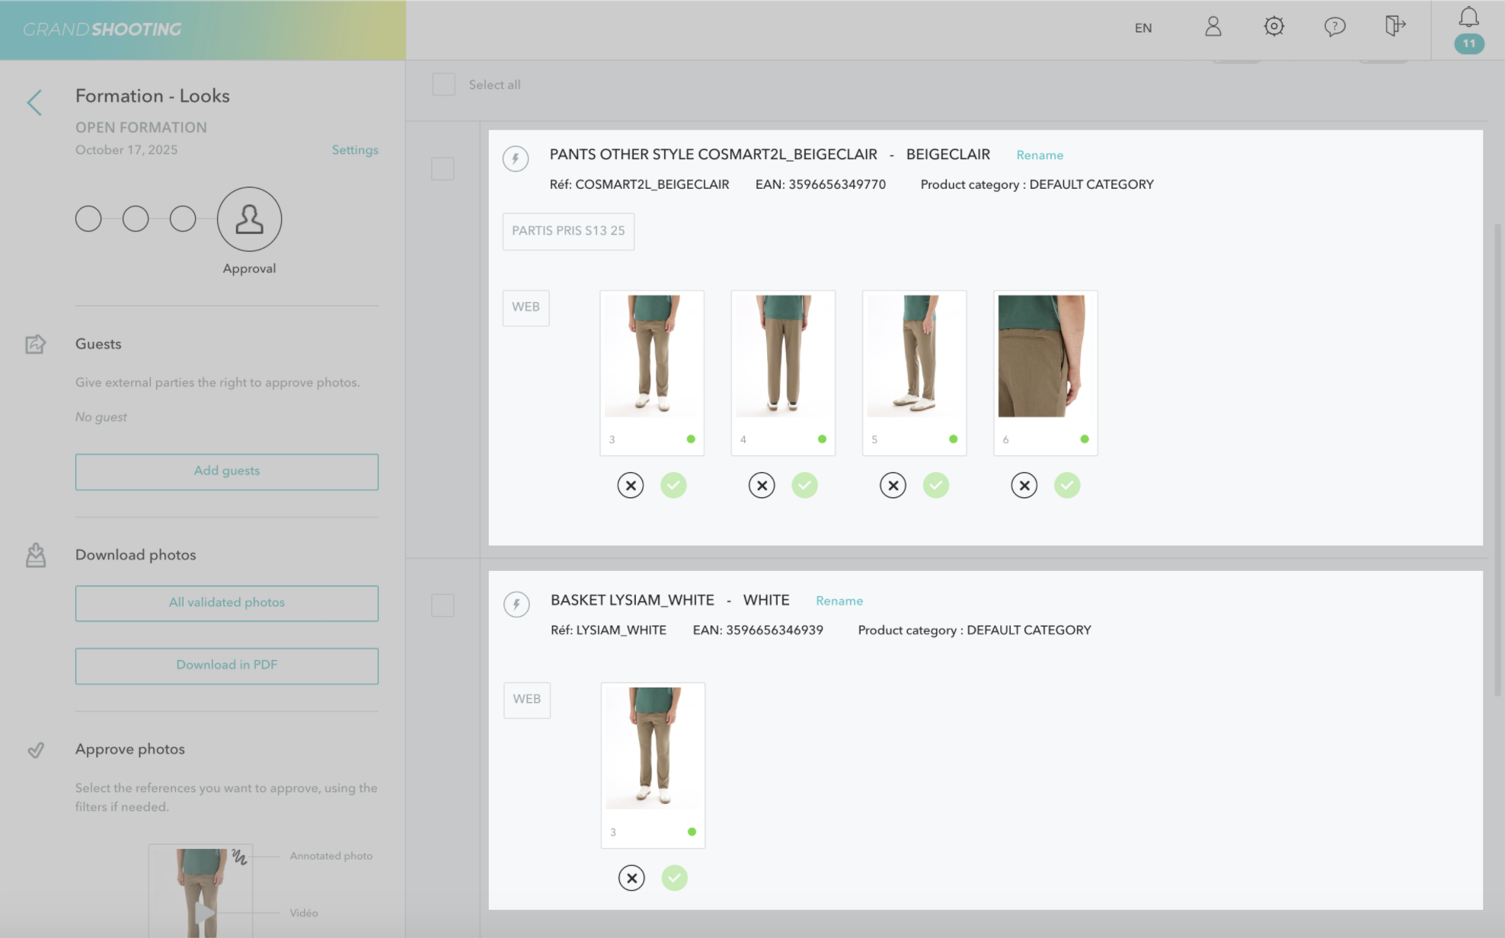Reject pants photo number 3

(631, 485)
